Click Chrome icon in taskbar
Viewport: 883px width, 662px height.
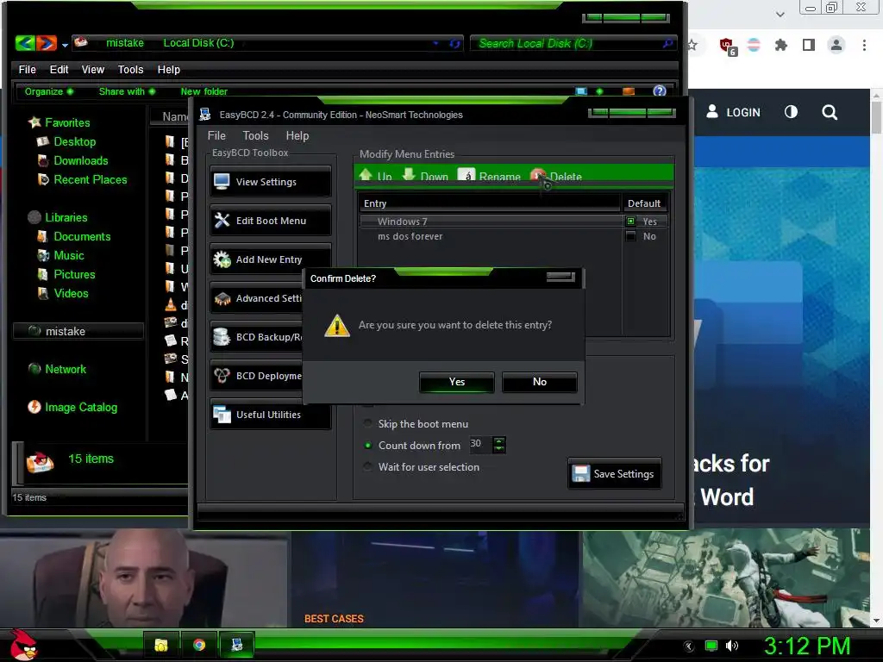(x=199, y=645)
